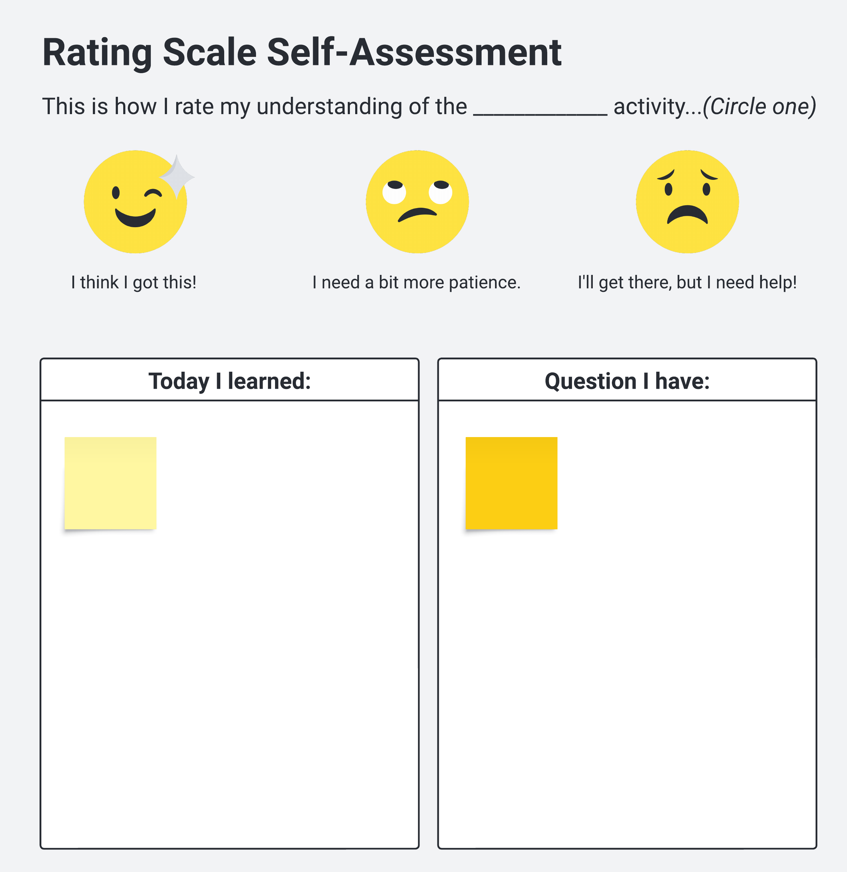
Task: Select the "This is how I rate my understanding" sentence
Action: [254, 106]
